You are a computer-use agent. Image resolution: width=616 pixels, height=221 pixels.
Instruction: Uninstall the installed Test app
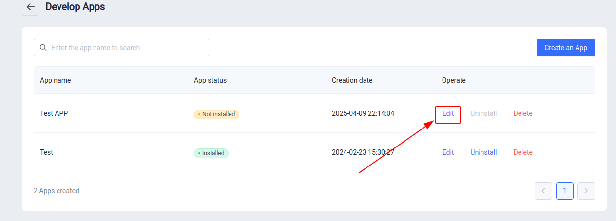point(483,152)
